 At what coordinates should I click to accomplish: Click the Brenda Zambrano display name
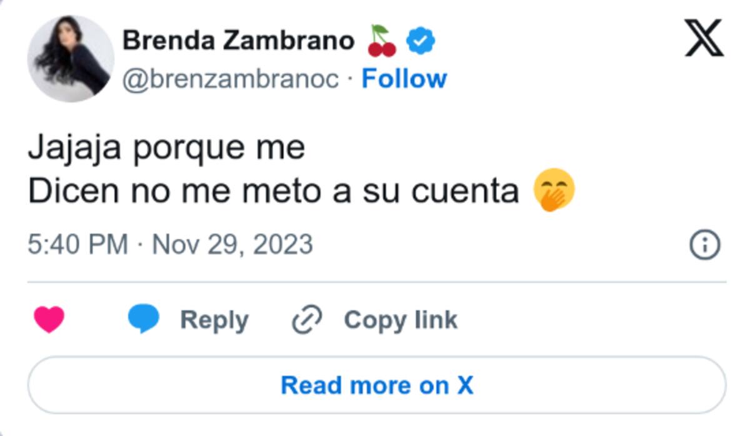(x=238, y=41)
